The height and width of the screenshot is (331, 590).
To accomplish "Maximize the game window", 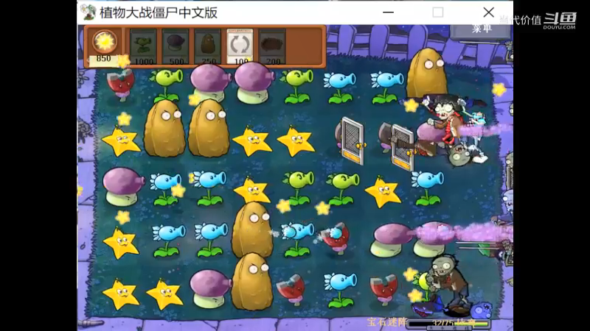I will coord(437,13).
